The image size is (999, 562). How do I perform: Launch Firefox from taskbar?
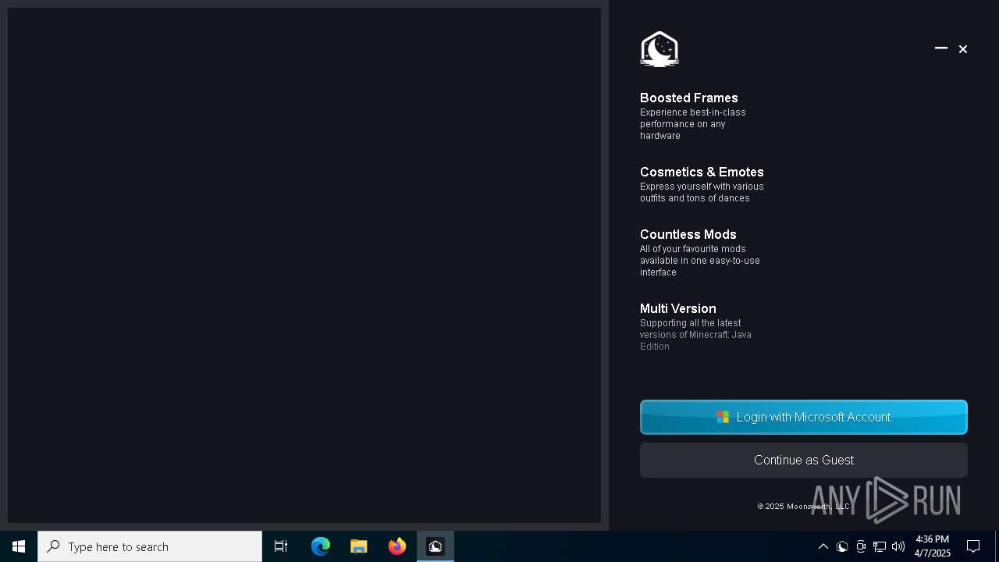(397, 546)
